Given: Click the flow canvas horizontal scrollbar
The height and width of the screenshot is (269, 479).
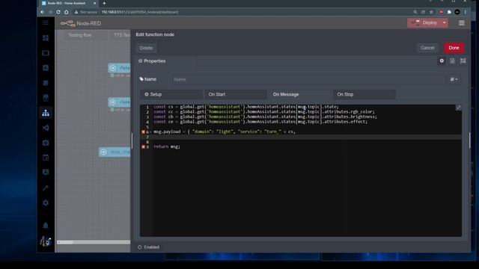Looking at the screenshot, I should pyautogui.click(x=94, y=242).
